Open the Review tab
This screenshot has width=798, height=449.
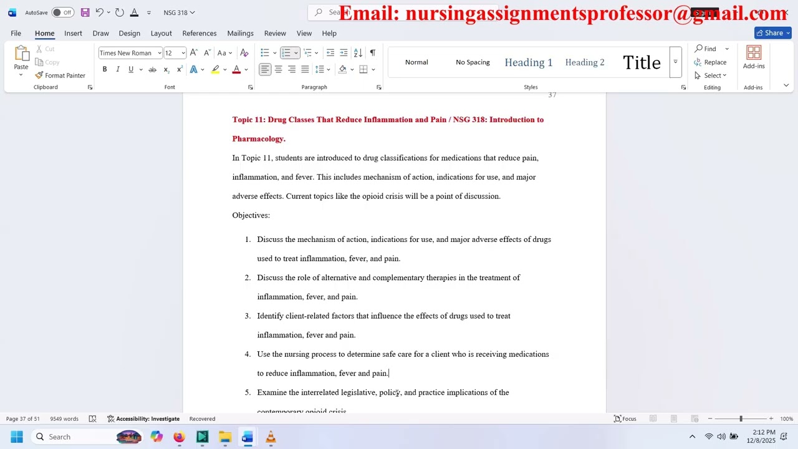[x=275, y=33]
